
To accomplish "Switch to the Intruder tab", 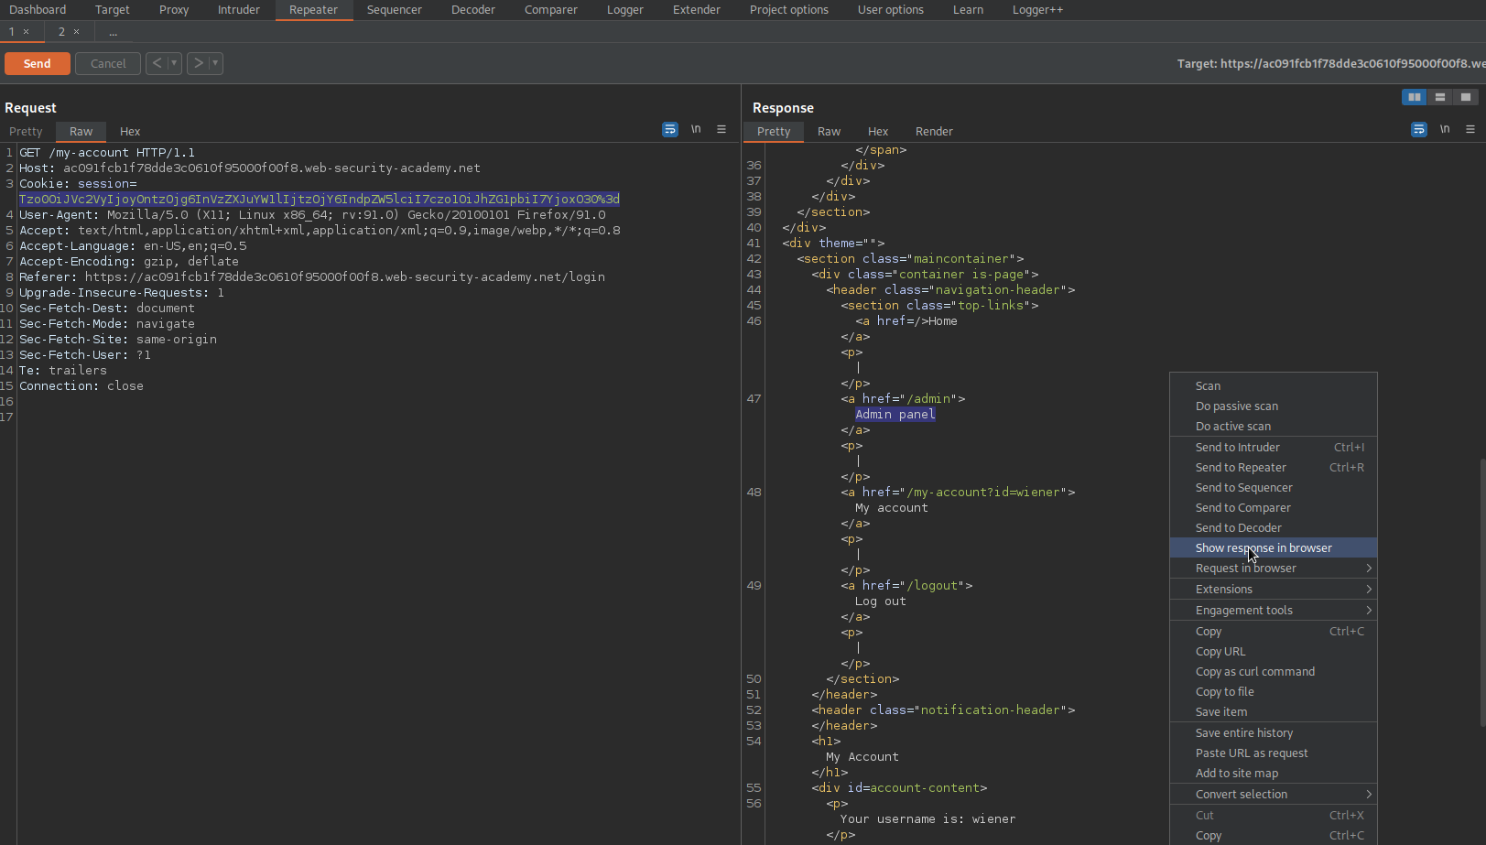I will (239, 10).
